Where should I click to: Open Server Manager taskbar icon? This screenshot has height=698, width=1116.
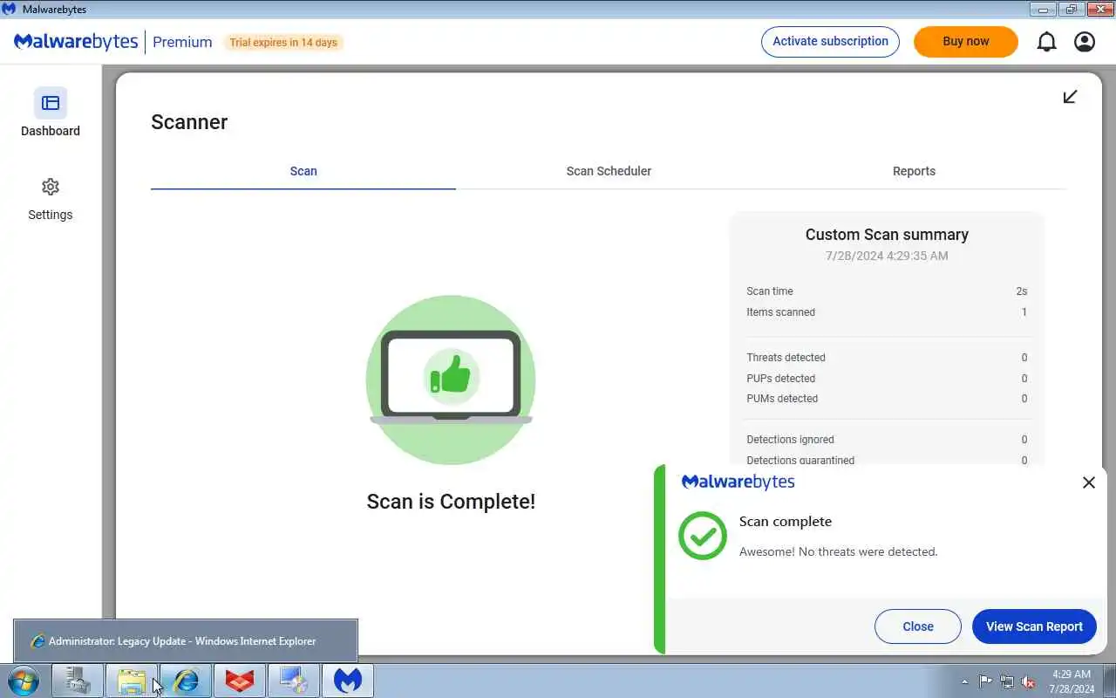pyautogui.click(x=78, y=681)
